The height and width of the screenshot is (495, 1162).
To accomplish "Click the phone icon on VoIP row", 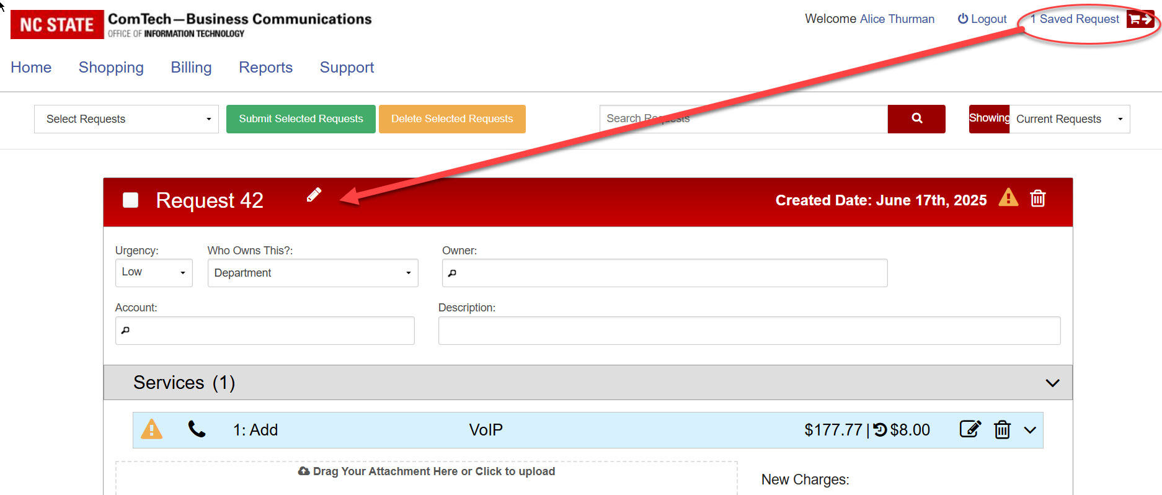I will [197, 429].
